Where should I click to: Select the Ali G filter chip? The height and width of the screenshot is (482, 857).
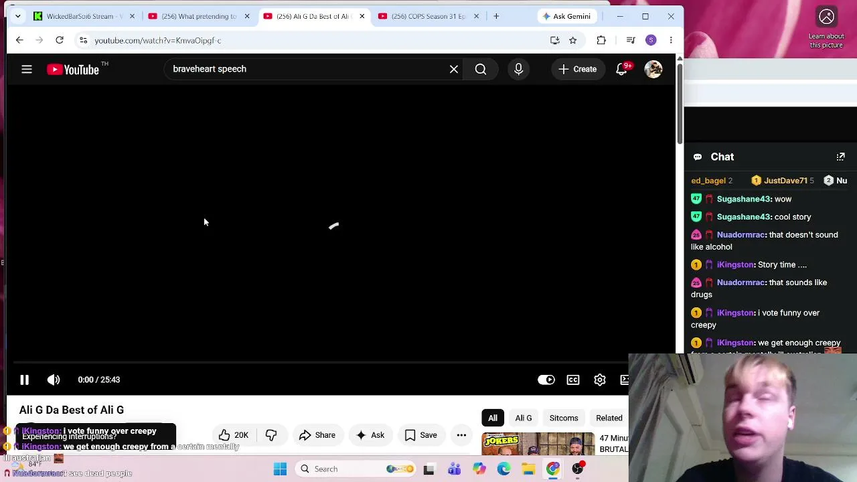click(524, 418)
